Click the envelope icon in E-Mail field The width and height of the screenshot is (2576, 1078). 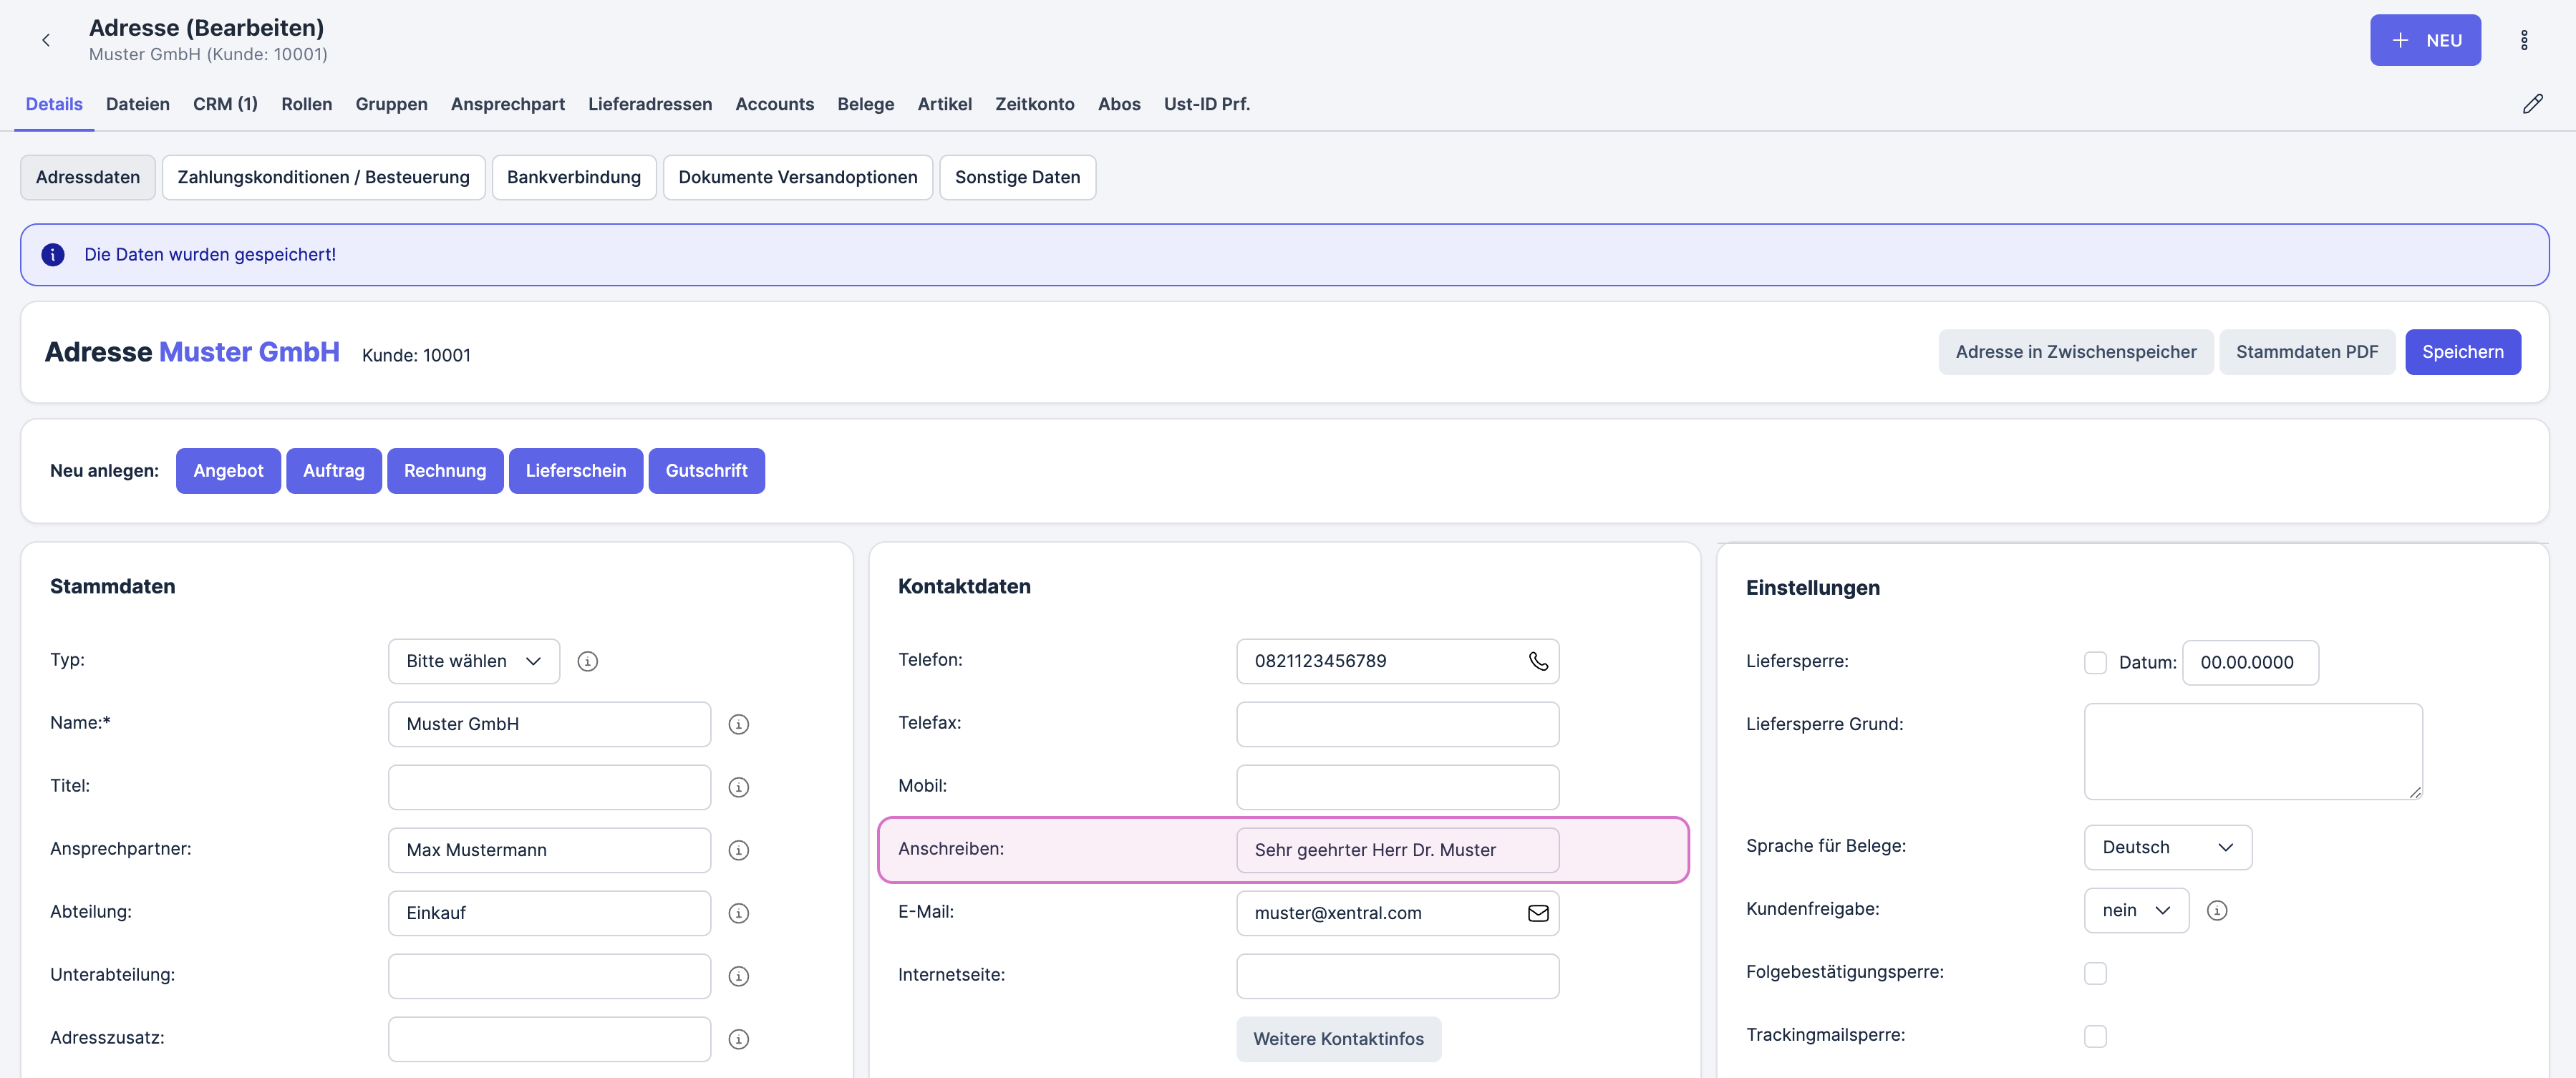(1537, 913)
